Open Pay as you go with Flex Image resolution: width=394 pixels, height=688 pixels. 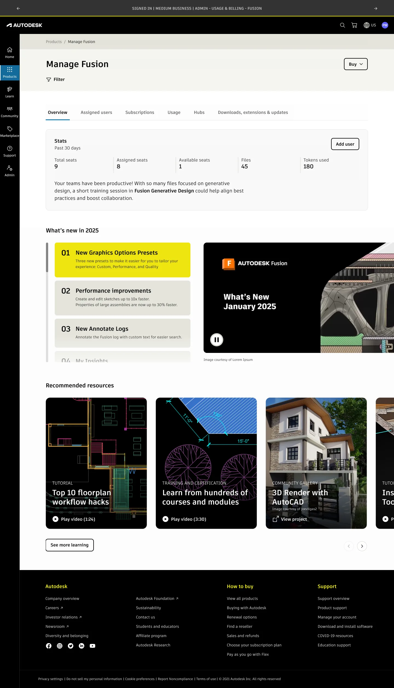coord(248,654)
